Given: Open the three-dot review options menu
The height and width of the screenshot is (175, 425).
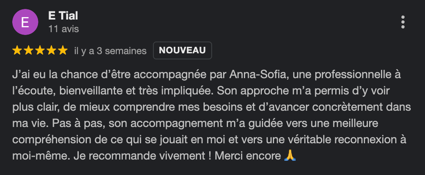Looking at the screenshot, I should [403, 22].
